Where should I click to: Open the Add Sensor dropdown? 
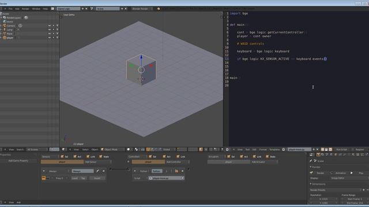pos(97,162)
